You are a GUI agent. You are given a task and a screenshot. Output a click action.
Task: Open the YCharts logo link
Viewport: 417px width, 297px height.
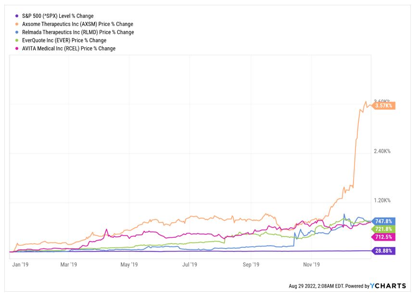[388, 286]
